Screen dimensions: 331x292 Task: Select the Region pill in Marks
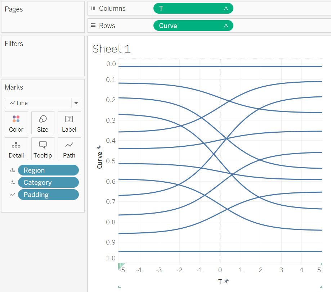point(48,170)
